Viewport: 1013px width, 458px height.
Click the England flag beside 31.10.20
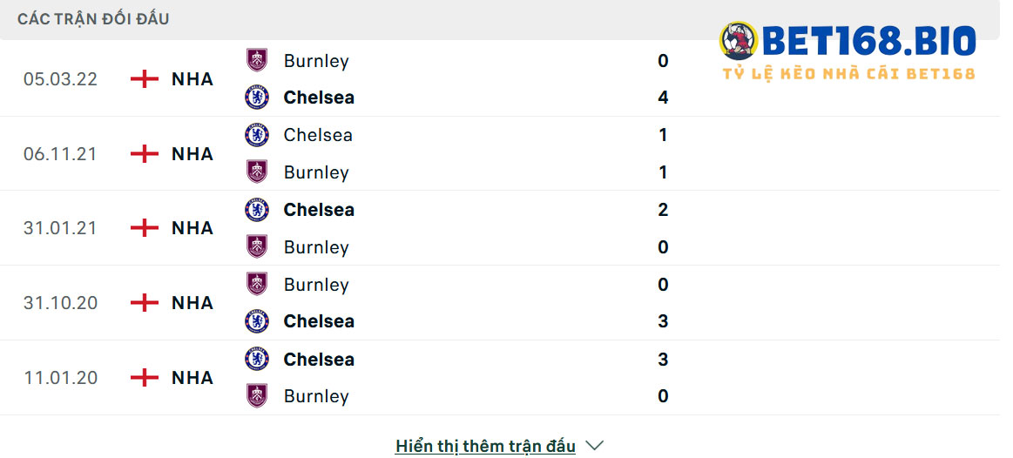tap(145, 302)
